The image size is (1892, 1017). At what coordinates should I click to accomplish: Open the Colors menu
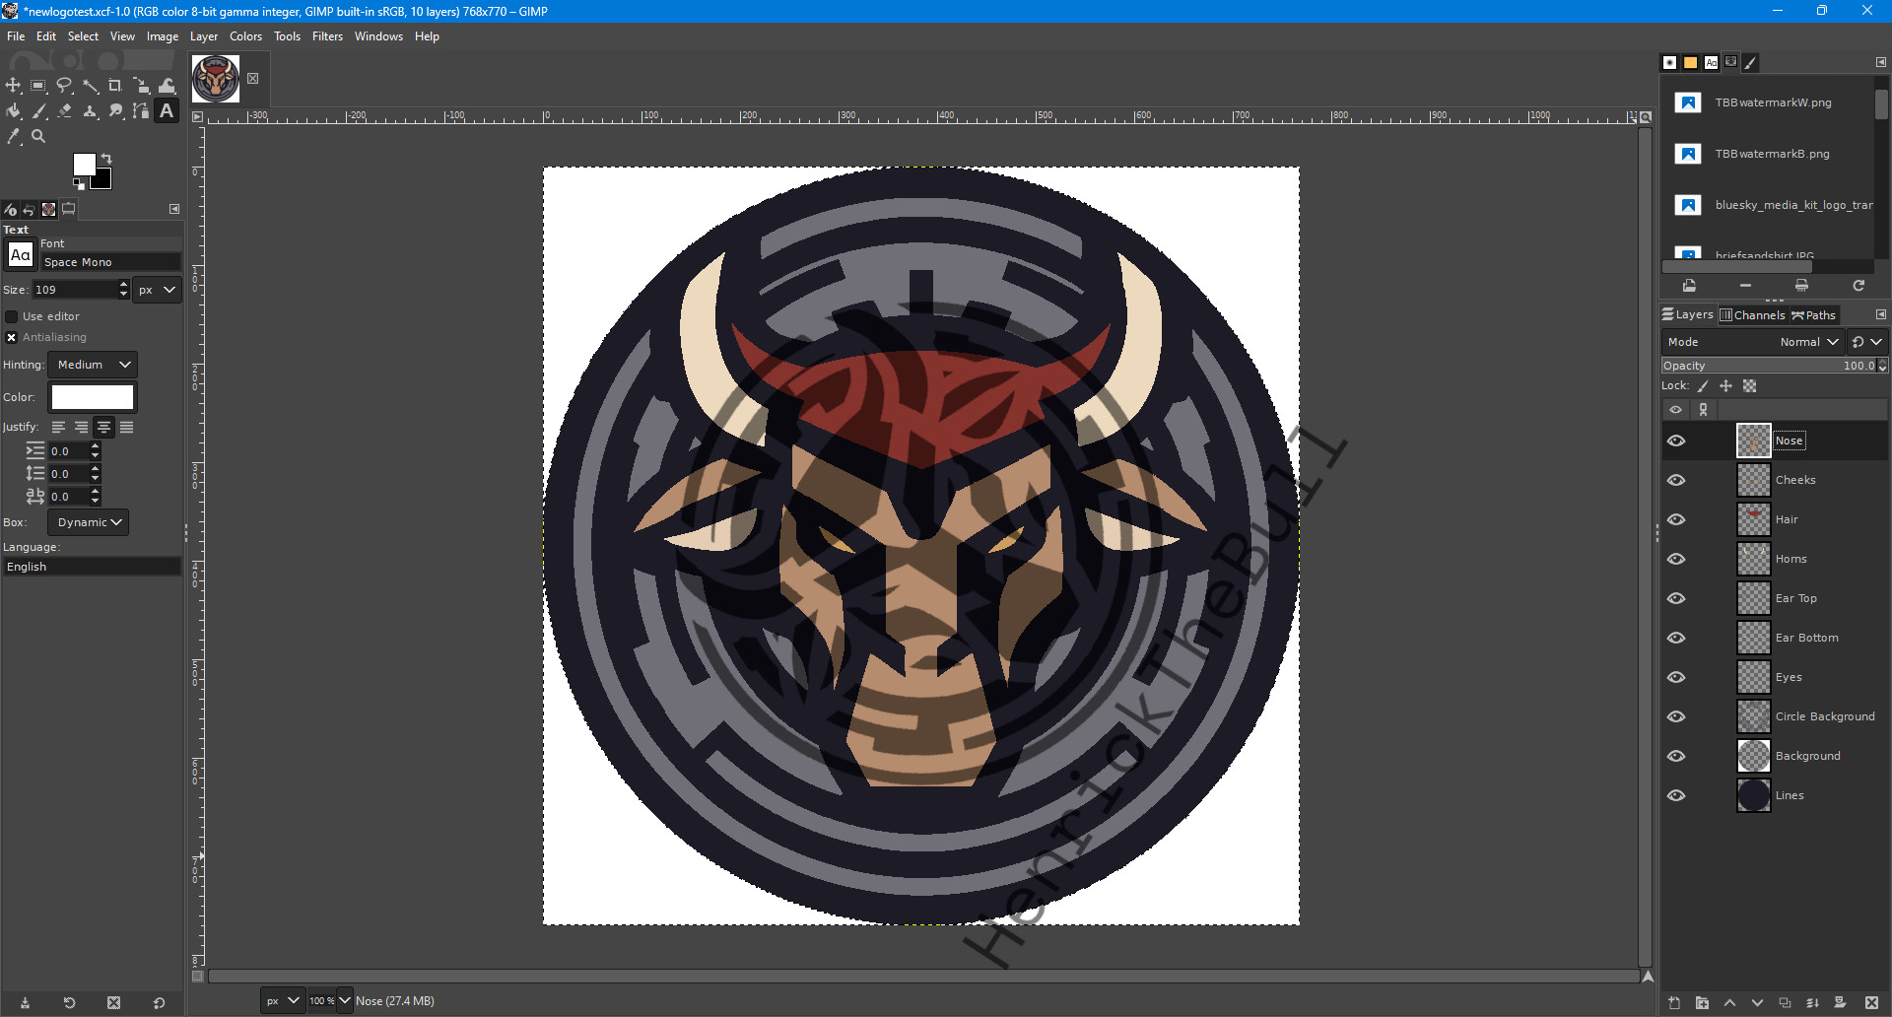(245, 36)
